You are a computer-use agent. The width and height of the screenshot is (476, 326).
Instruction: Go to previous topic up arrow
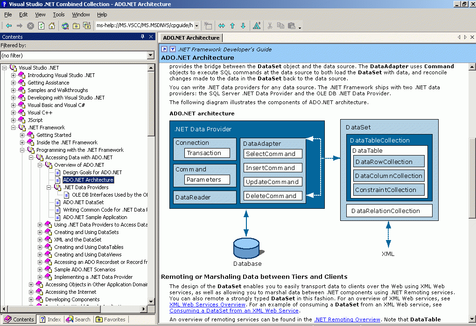pos(232,26)
